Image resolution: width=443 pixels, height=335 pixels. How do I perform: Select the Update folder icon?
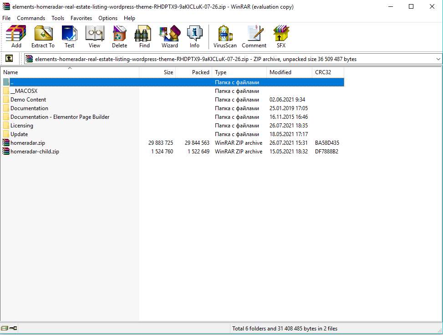(x=6, y=134)
